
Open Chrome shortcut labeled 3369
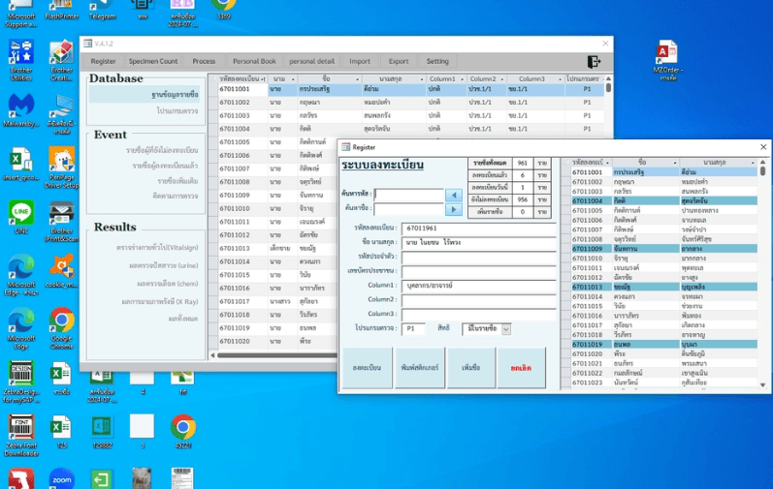click(223, 10)
